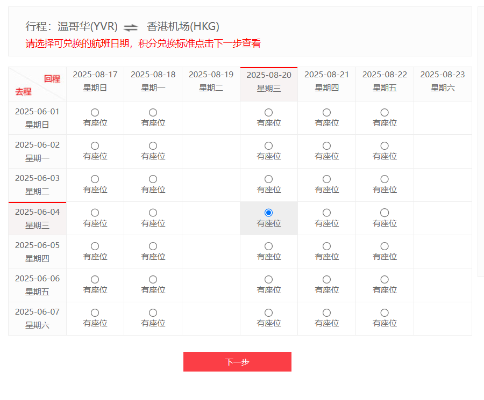The image size is (484, 400).
Task: Select outbound 06-02 with return 08-17
Action: pyautogui.click(x=95, y=146)
